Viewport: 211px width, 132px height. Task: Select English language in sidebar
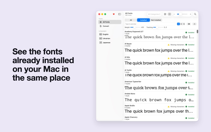(110, 34)
